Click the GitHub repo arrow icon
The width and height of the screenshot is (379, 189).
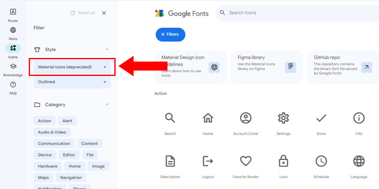pos(366,67)
